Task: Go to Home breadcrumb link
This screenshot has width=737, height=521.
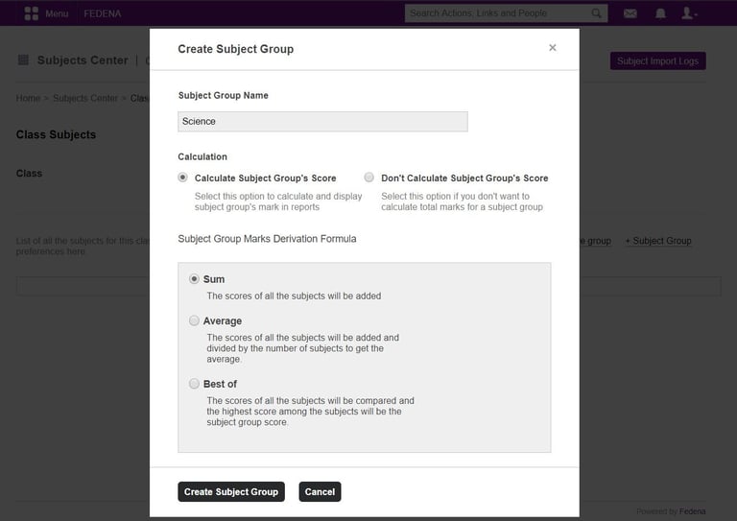Action: coord(28,98)
